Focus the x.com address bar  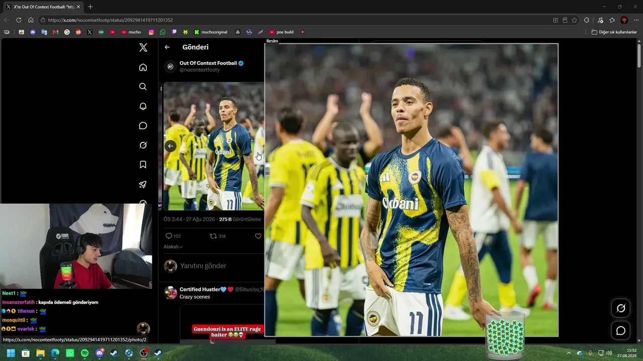pos(294,20)
